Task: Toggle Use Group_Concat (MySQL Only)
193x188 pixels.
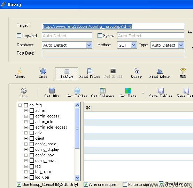Action: point(19,185)
